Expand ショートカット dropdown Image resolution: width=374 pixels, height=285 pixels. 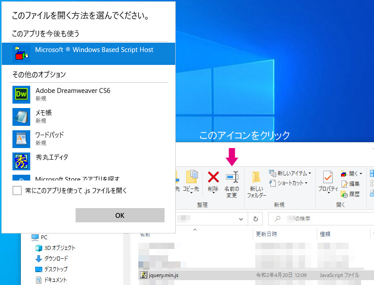[x=306, y=183]
